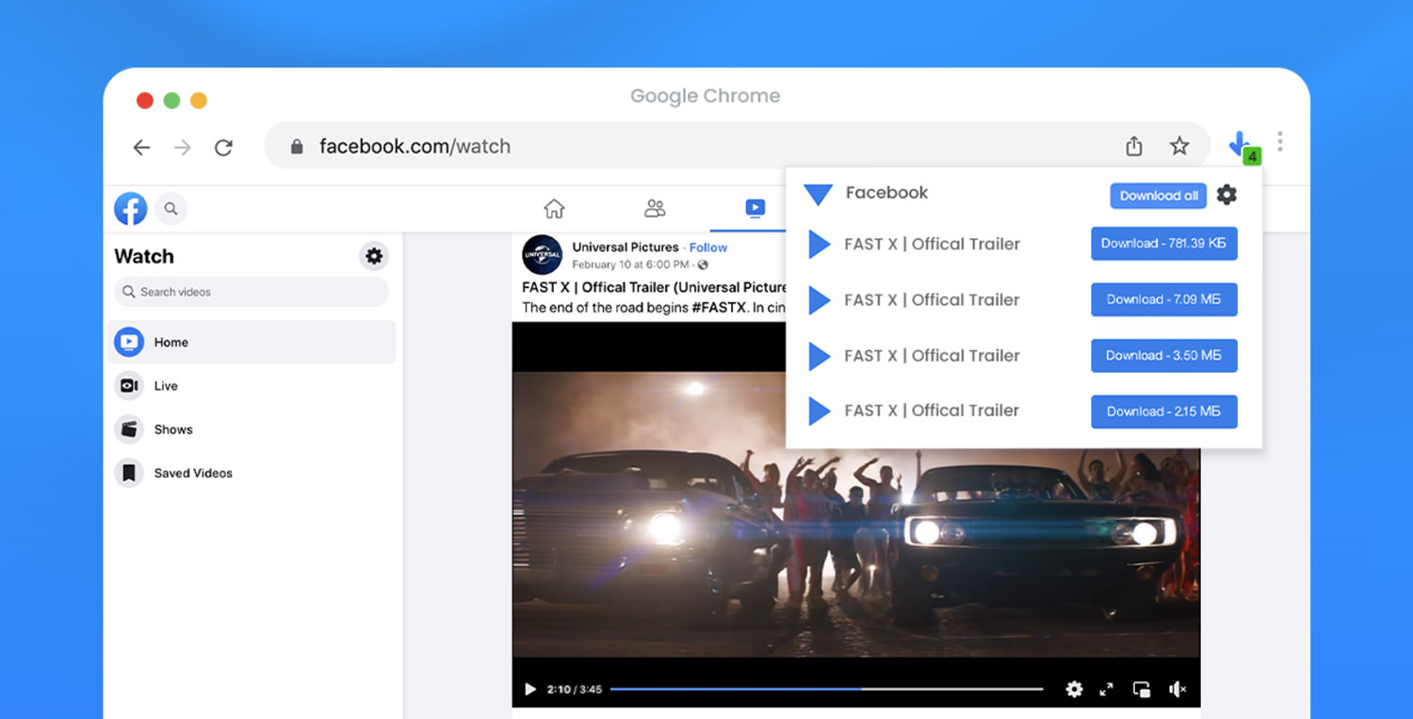Open the Facebook Home tab icon
This screenshot has height=719, width=1413.
point(555,208)
